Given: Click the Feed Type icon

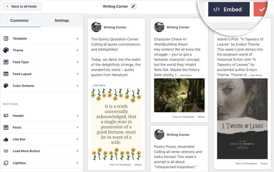Looking at the screenshot, I should (x=6, y=62).
